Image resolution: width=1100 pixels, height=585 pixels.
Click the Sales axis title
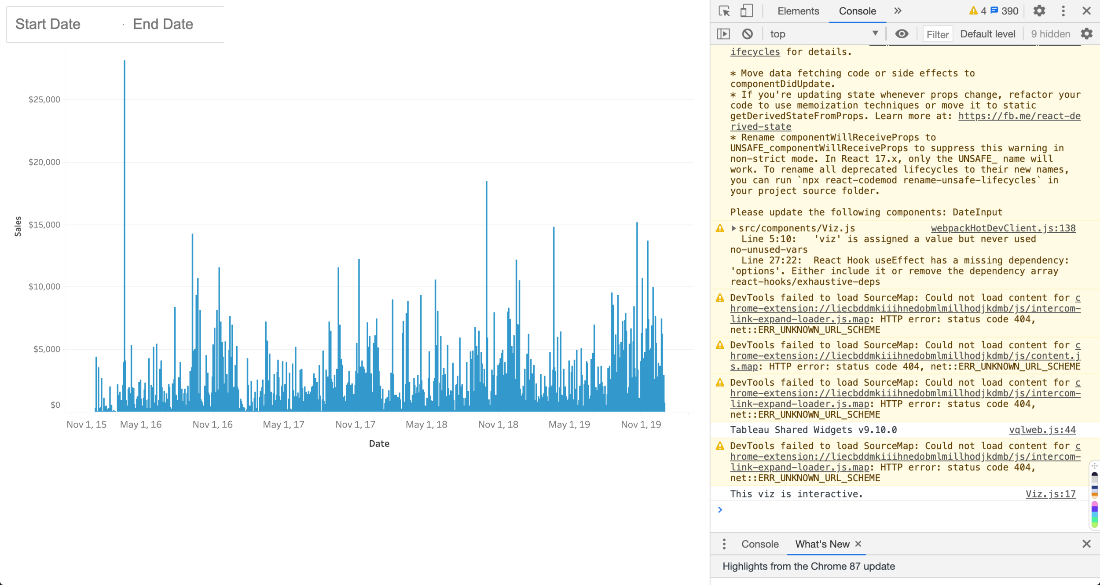[18, 227]
